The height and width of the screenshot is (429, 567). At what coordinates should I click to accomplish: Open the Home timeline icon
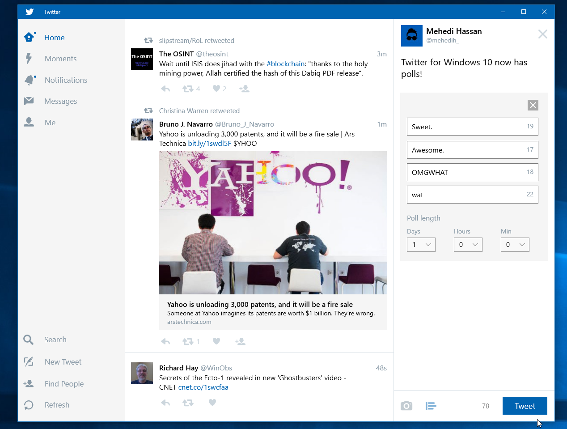point(30,37)
